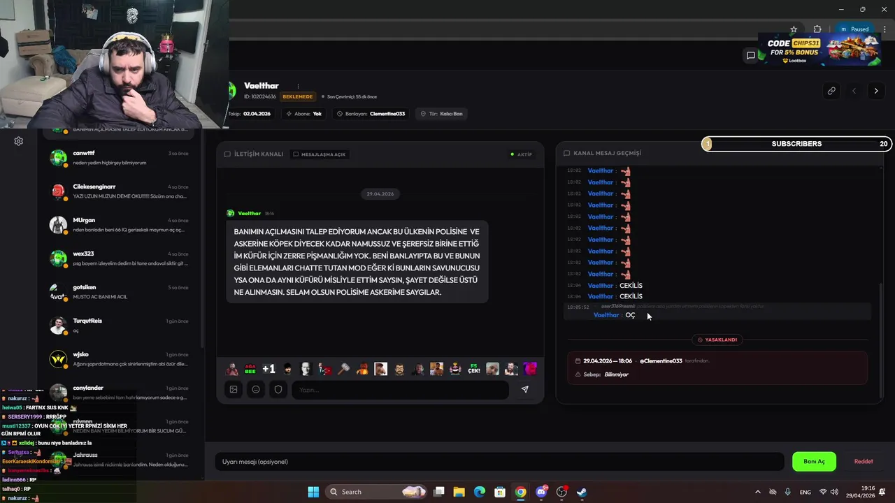Click the KANAL MESAJ GEÇMİŞİ panel header
Screen dimensions: 895x503
[607, 153]
